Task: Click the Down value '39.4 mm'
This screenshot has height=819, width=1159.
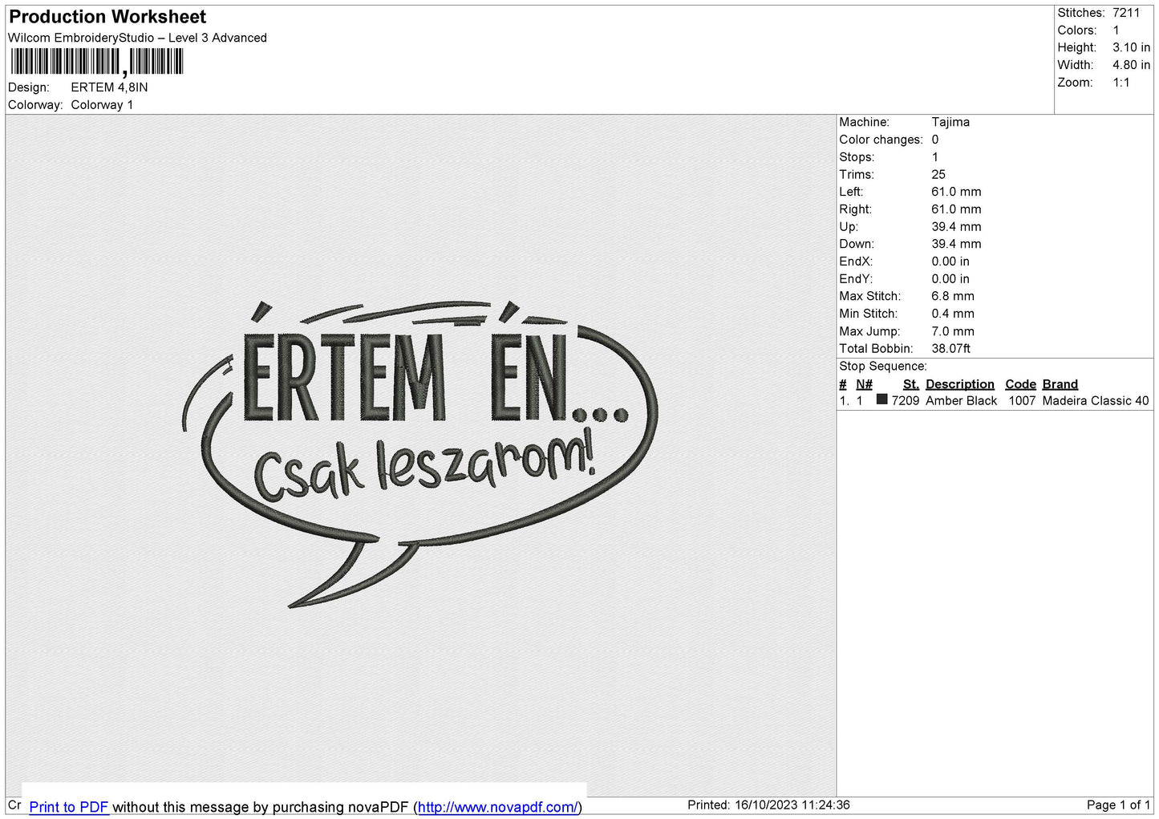Action: pyautogui.click(x=956, y=244)
